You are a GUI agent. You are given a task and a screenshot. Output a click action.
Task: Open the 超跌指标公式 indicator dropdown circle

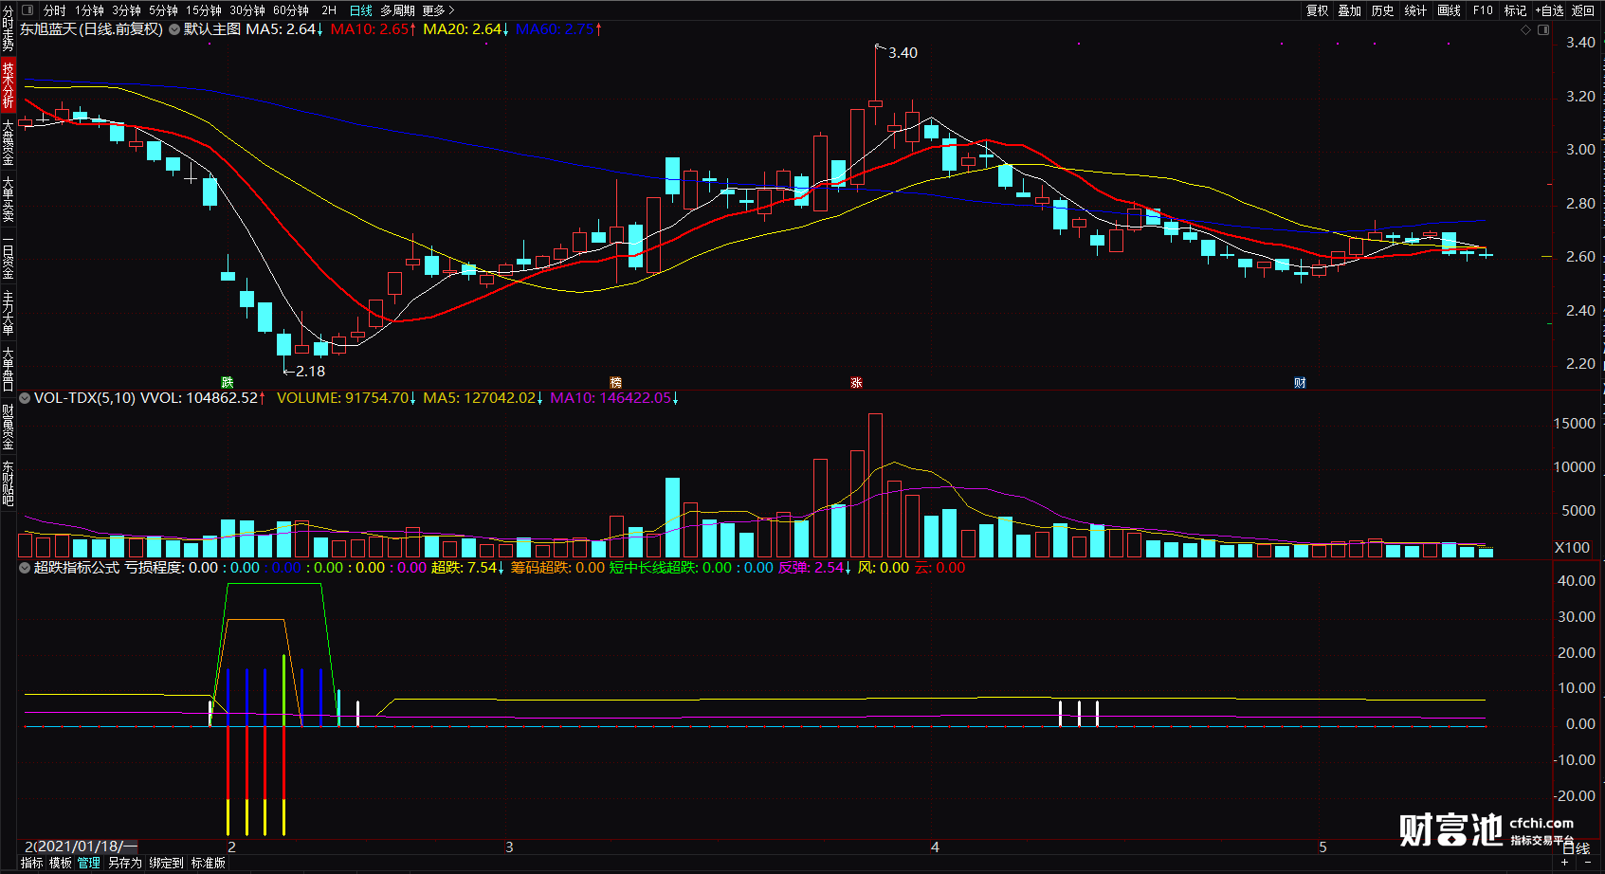[25, 568]
